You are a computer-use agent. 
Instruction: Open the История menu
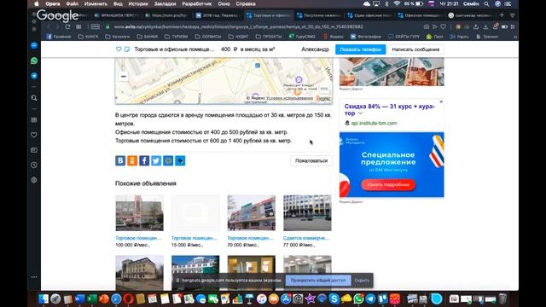(x=138, y=3)
